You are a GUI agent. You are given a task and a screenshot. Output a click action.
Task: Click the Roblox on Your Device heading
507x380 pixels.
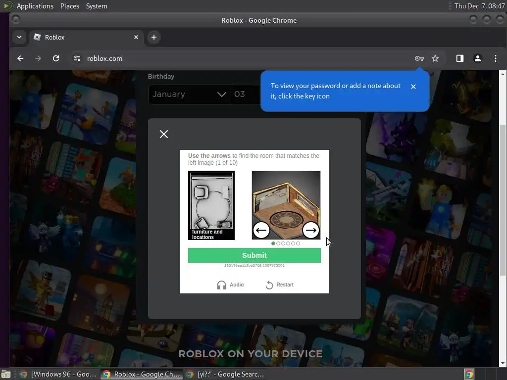coord(251,354)
